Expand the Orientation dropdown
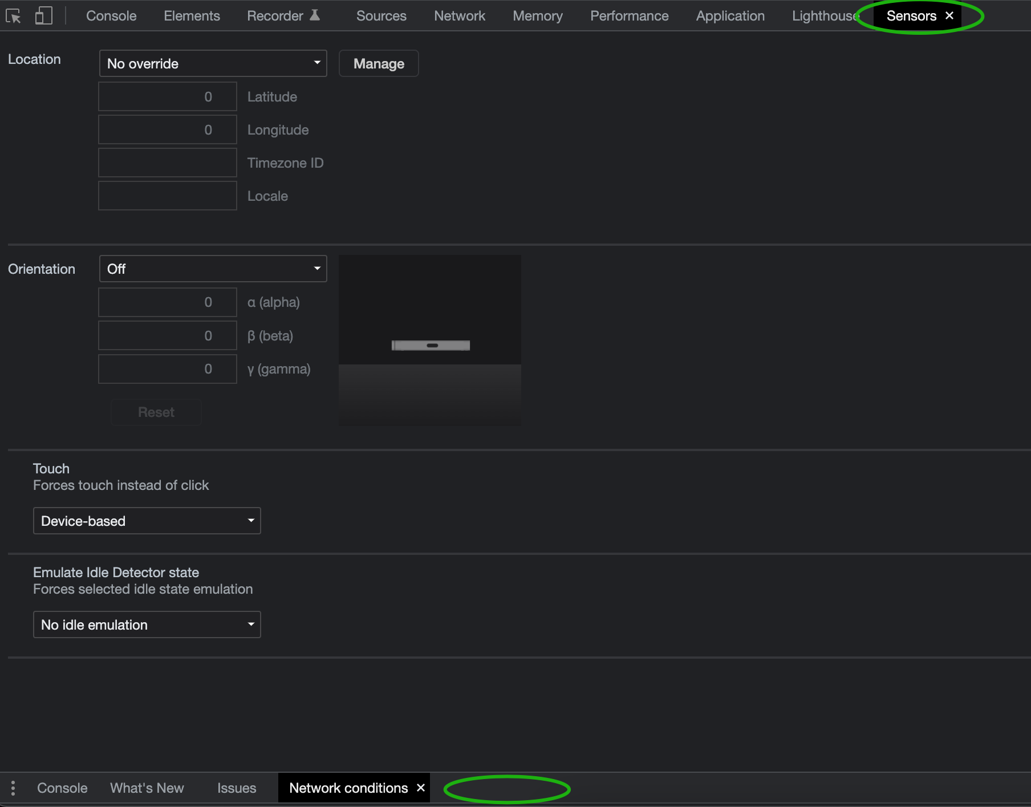The image size is (1031, 807). point(213,269)
